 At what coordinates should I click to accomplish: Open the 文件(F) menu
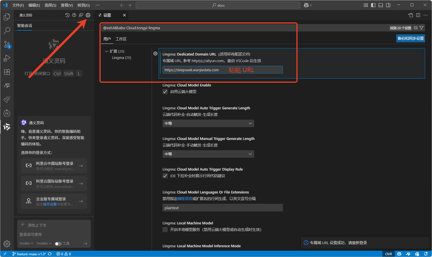(x=18, y=5)
